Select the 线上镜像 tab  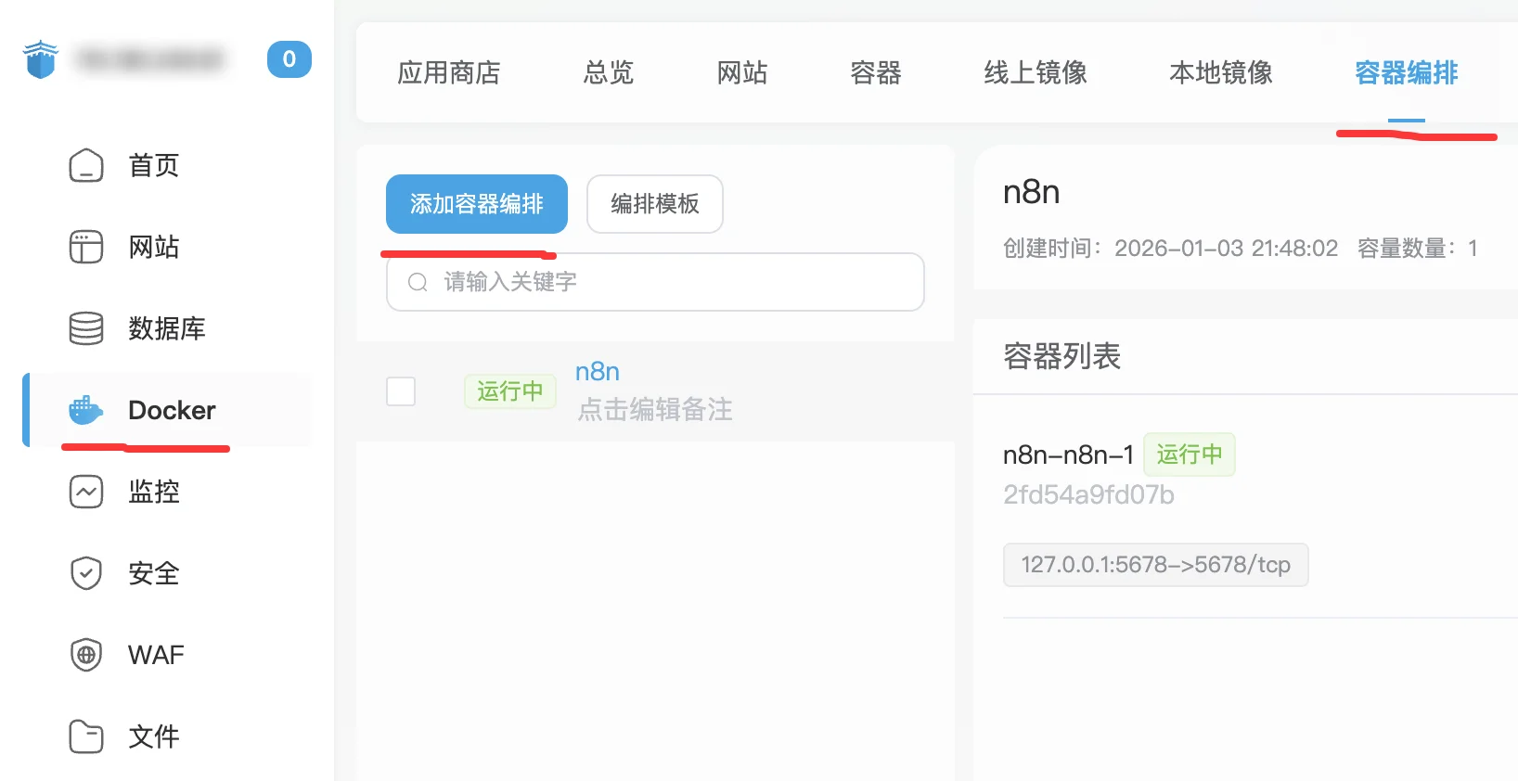click(x=1036, y=72)
